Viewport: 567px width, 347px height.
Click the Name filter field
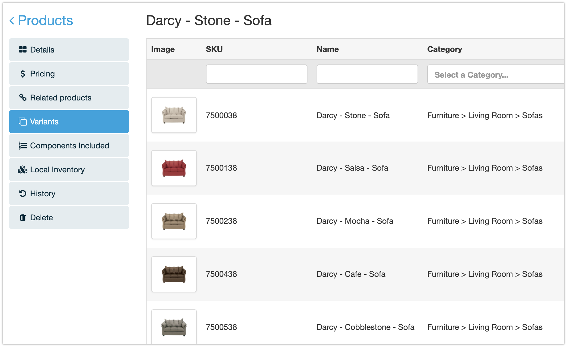(367, 74)
